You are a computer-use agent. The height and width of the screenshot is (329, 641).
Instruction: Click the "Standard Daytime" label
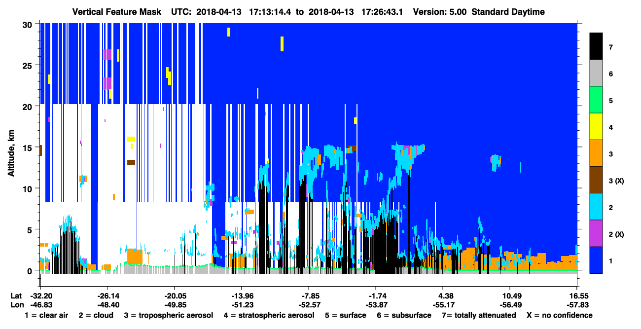click(x=508, y=12)
